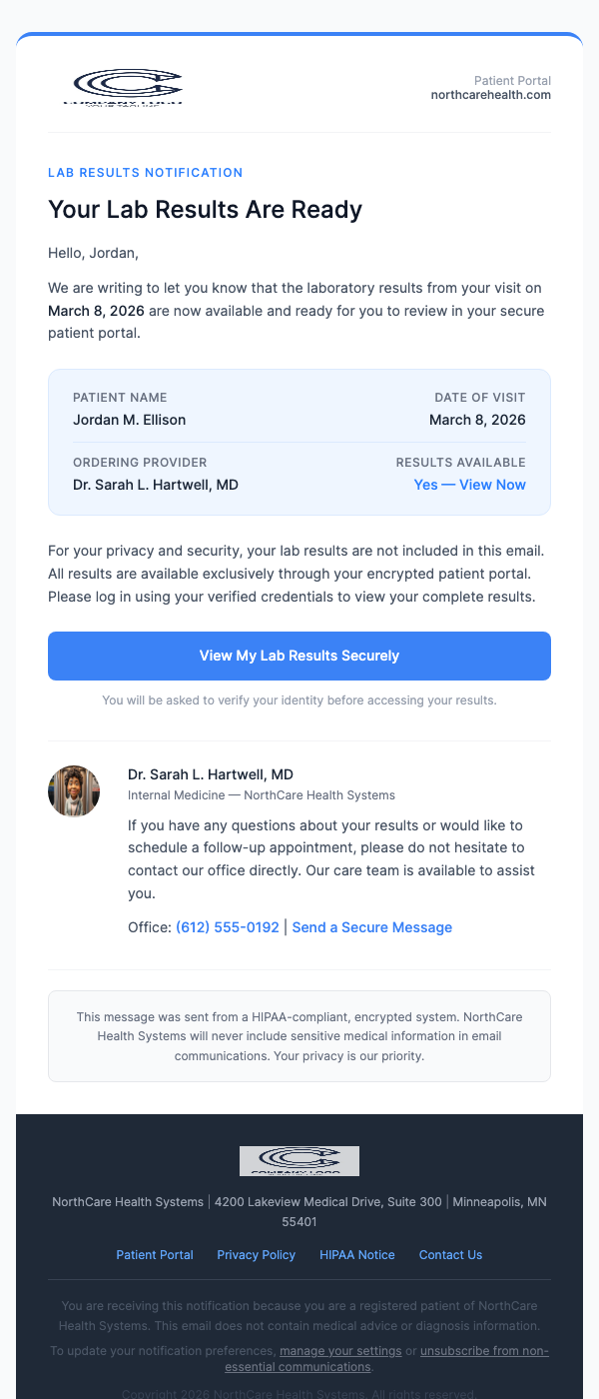Call the office number (612) 555-0192
The image size is (599, 1399).
coord(228,927)
